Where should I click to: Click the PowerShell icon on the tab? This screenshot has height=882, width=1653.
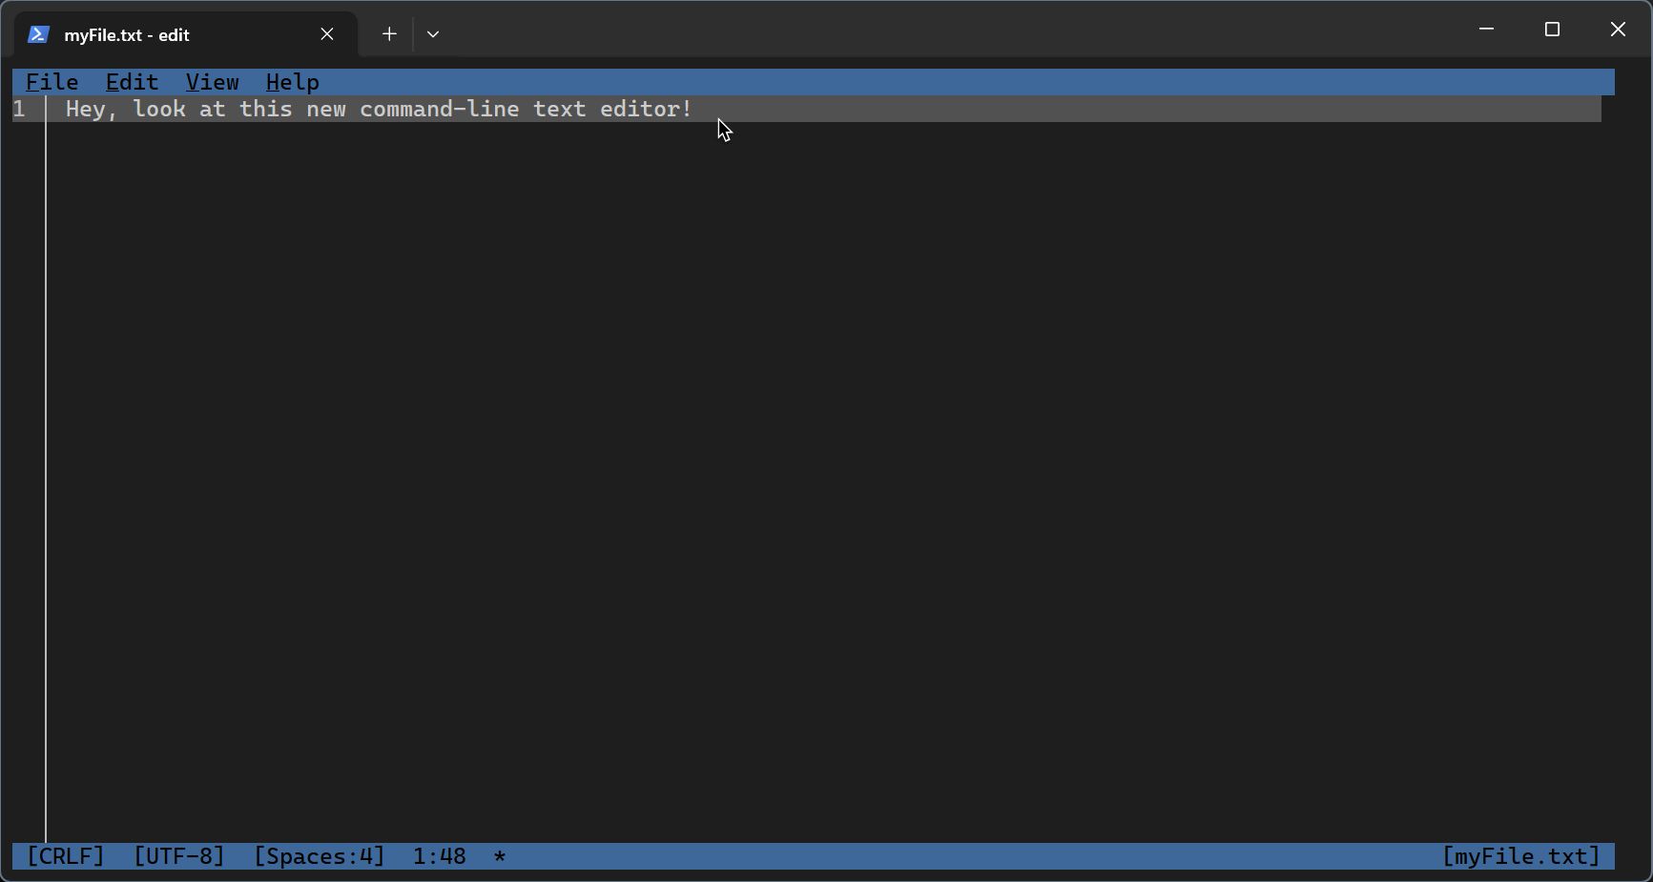[x=38, y=34]
